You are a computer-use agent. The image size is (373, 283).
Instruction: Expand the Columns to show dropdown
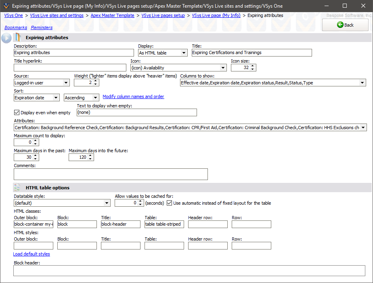[362, 83]
